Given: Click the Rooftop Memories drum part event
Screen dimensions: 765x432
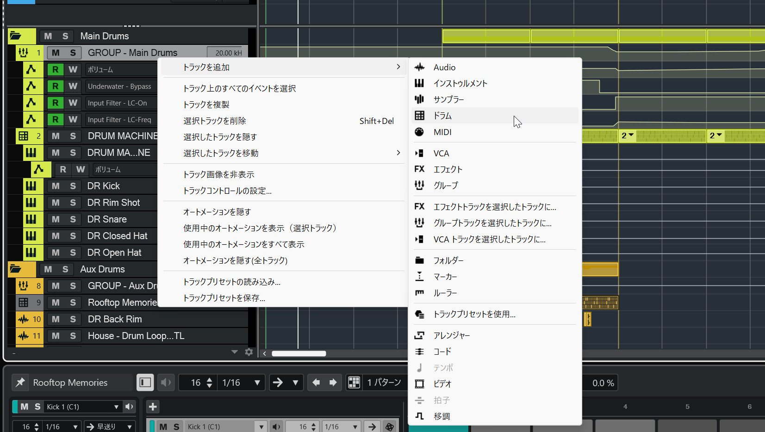Looking at the screenshot, I should (x=600, y=302).
